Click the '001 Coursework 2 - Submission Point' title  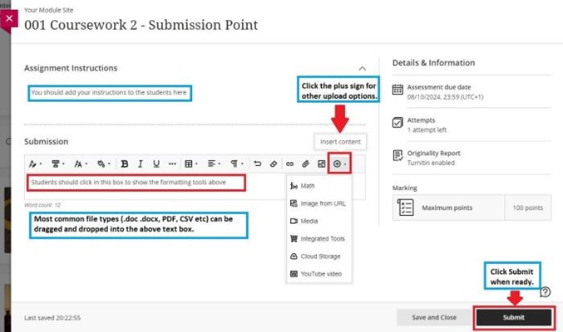pyautogui.click(x=141, y=25)
